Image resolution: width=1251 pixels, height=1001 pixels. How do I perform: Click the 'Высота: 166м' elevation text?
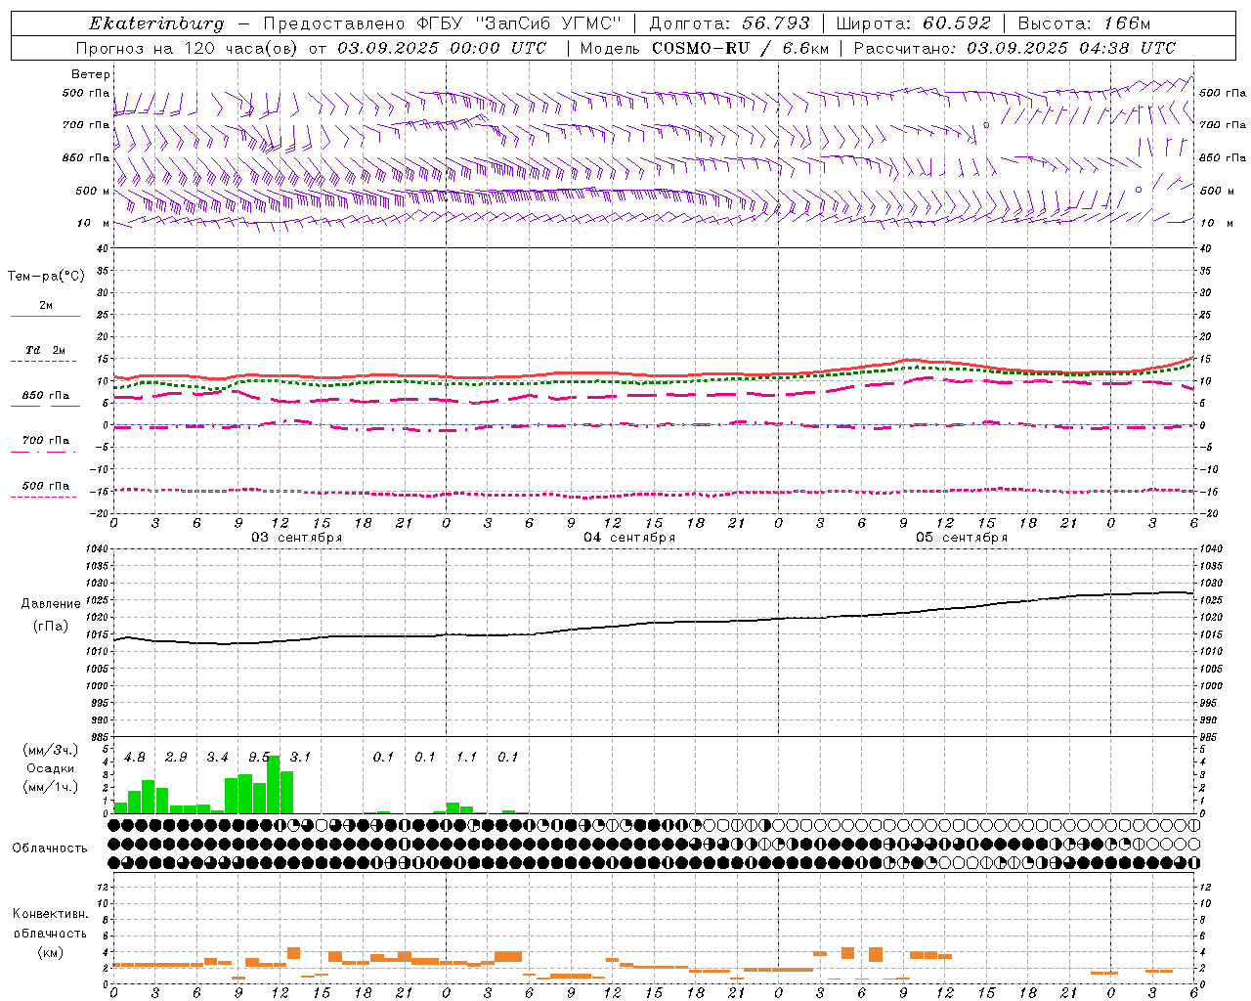(1084, 23)
